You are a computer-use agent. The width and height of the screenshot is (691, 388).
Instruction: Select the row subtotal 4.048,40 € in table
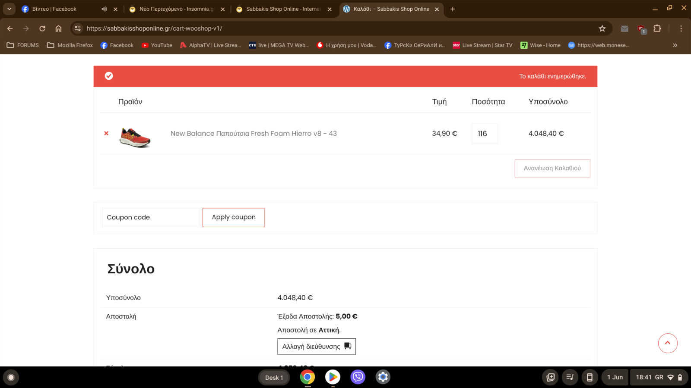[x=546, y=134]
